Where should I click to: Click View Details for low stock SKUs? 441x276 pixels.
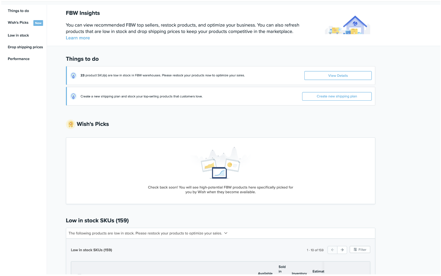pos(338,76)
